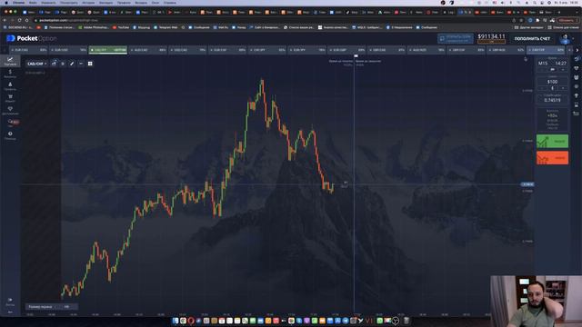Click the top up account button
Viewport: 582px width, 327px height.
click(532, 38)
